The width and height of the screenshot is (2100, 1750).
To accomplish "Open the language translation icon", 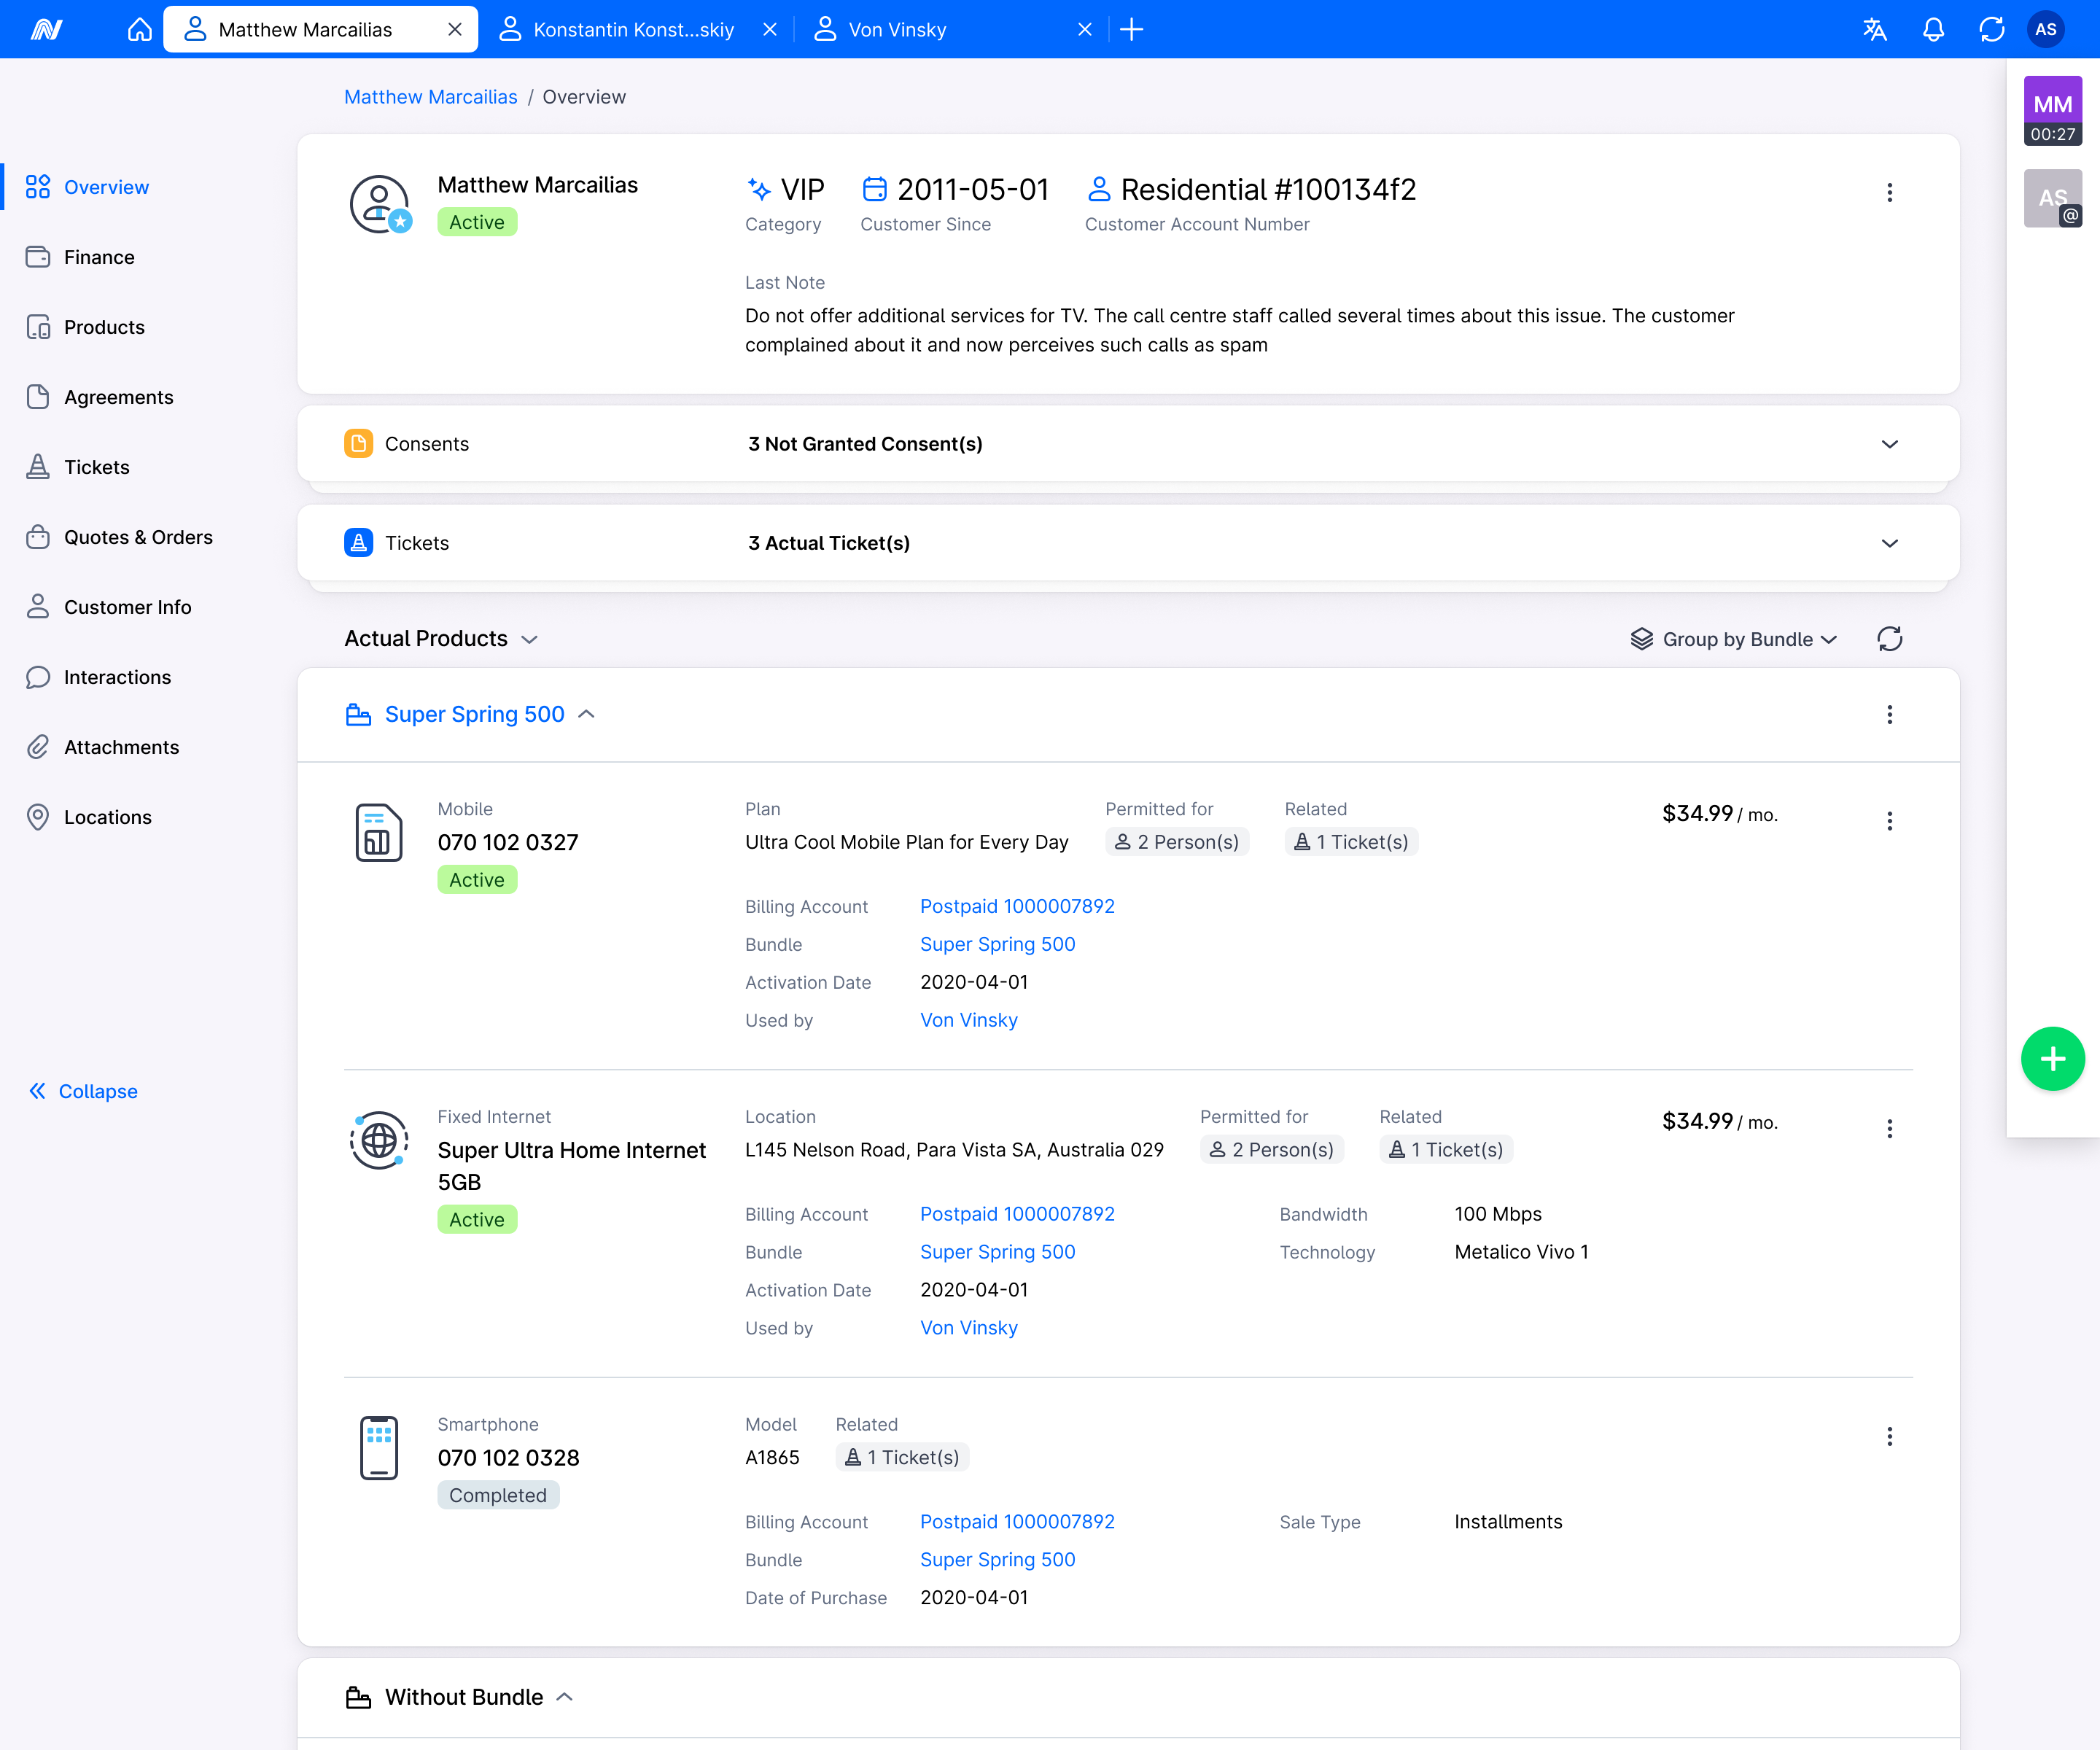I will pos(1874,29).
